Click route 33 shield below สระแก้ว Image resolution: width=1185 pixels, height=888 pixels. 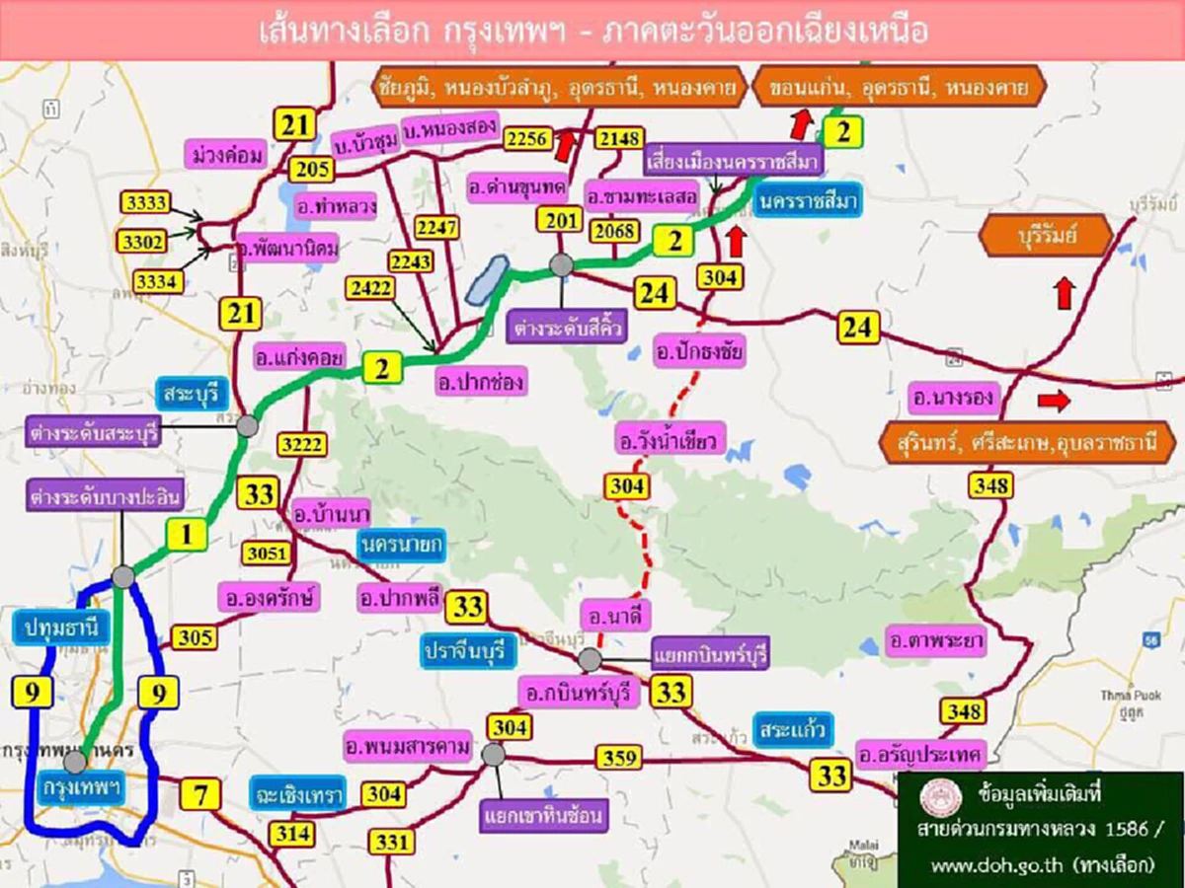coord(832,775)
